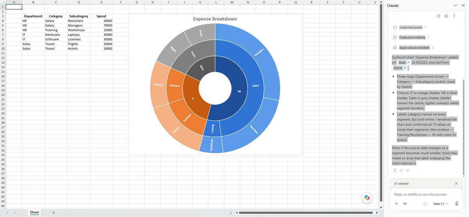Click the floating Copilot icon
The image size is (469, 217).
coord(367,198)
